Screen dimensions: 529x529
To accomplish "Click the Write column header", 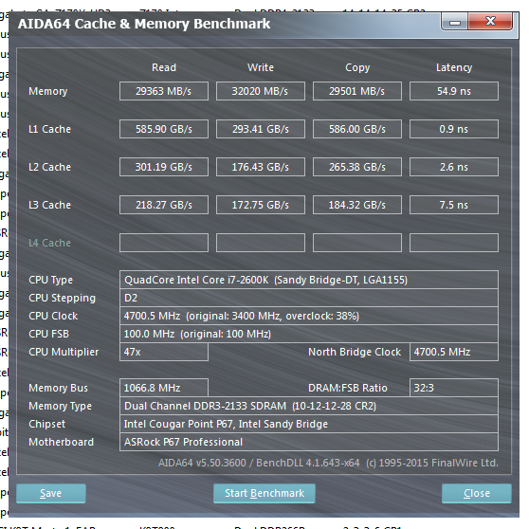I will [x=261, y=67].
